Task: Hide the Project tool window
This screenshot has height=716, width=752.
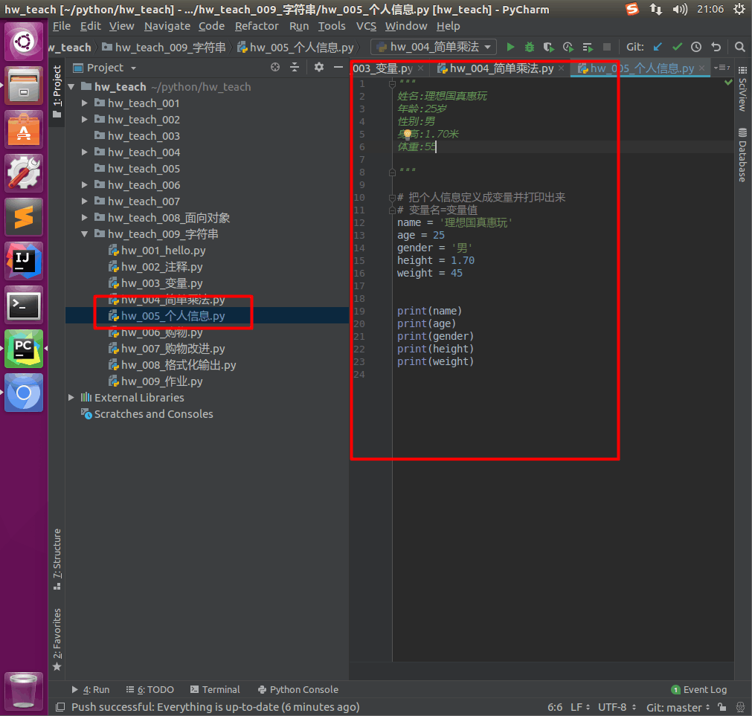Action: coord(338,68)
